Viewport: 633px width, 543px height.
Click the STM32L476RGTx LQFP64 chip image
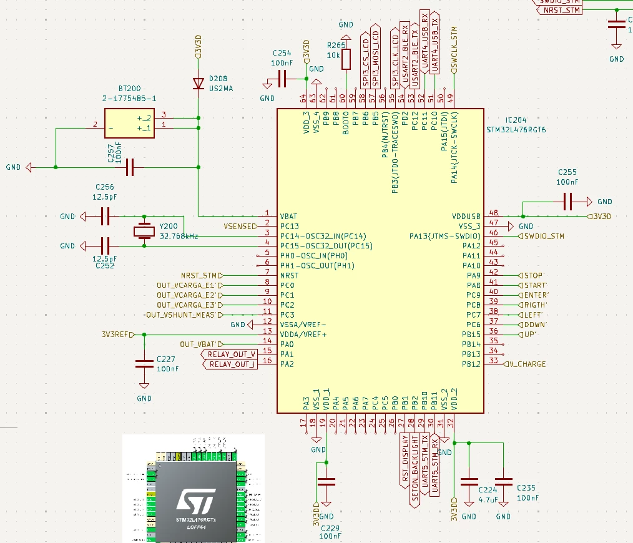tap(194, 489)
